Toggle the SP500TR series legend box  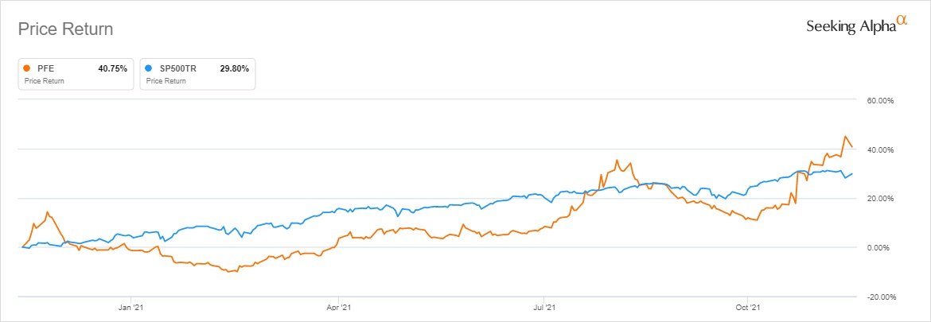click(x=197, y=74)
